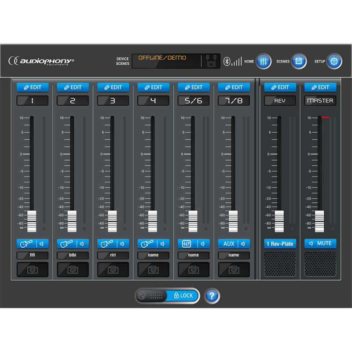Viewport: 352px width, 352px height.
Task: Open the Scenes save button
Action: (299, 61)
